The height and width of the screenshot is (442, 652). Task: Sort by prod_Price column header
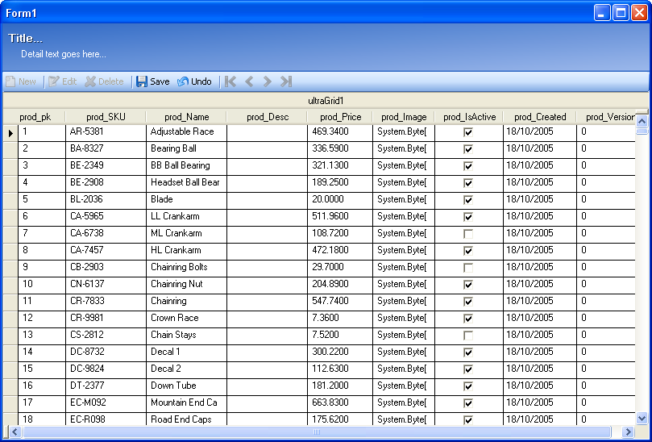pyautogui.click(x=340, y=117)
